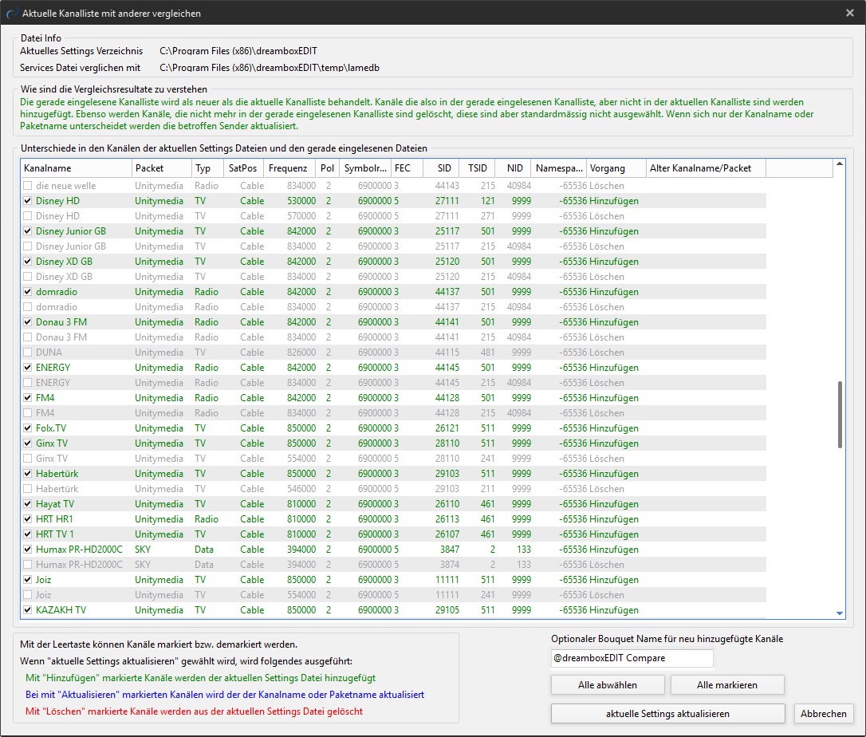This screenshot has width=866, height=737.
Task: Sort by TSID column header
Action: tap(478, 168)
